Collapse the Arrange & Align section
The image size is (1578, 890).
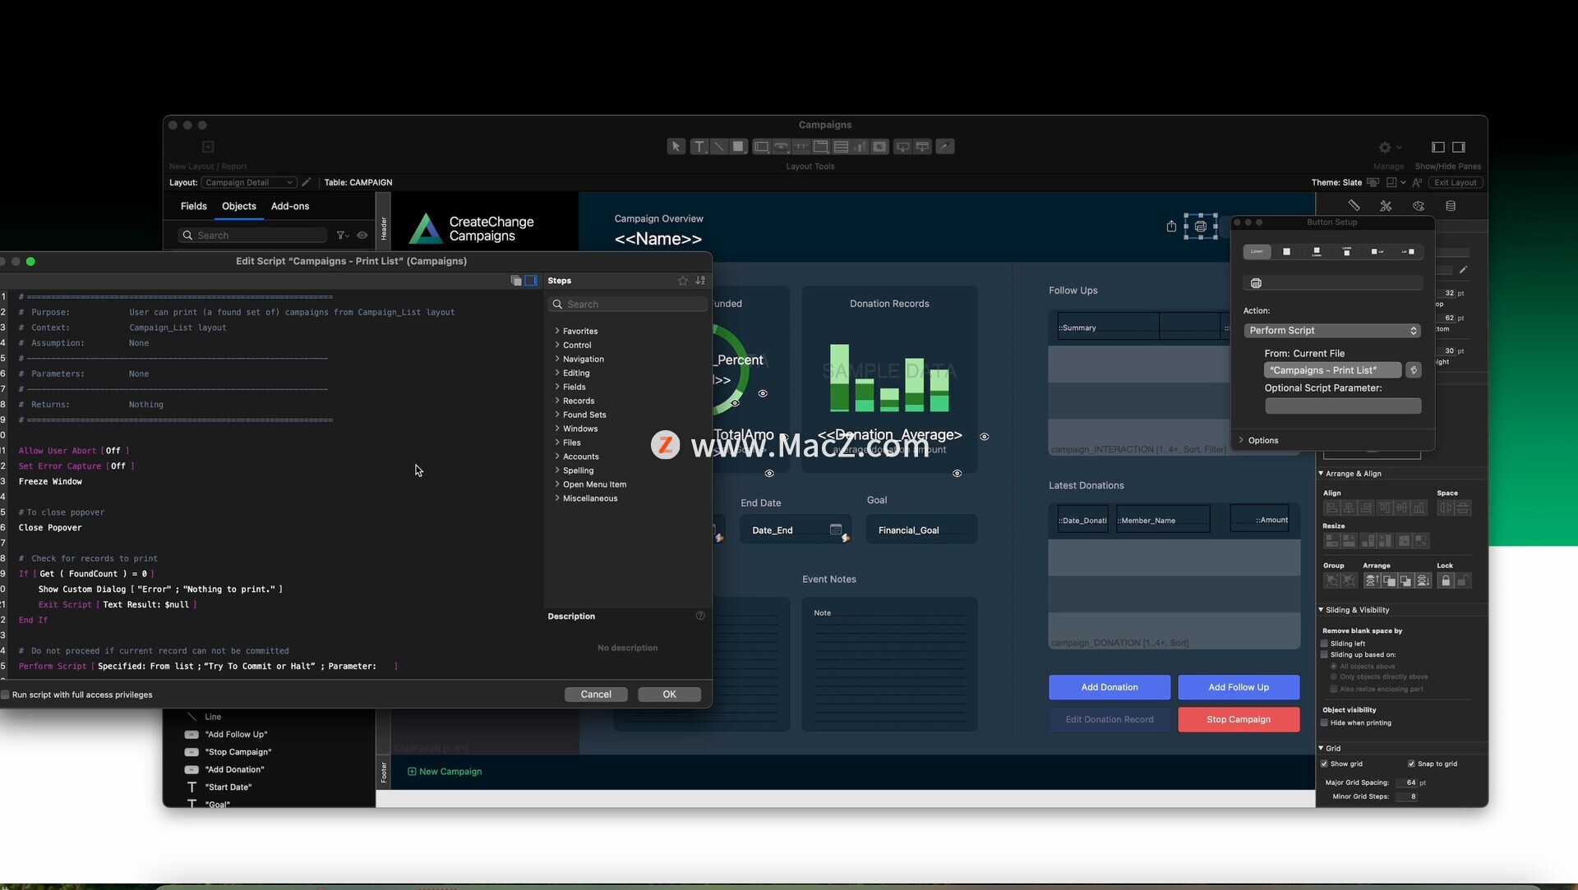point(1321,474)
